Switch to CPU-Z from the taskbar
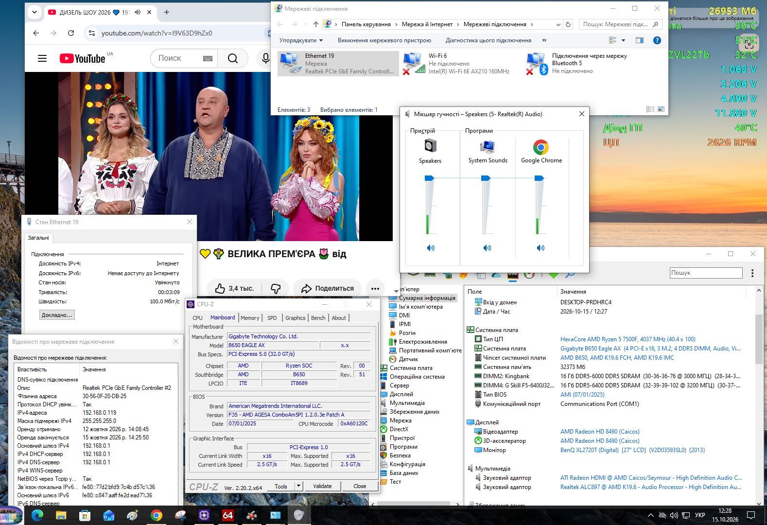This screenshot has height=525, width=767. 204,515
